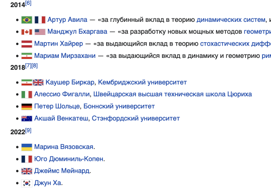The width and height of the screenshot is (271, 195).
Task: Open the Кембриджский университет link
Action: (142, 83)
